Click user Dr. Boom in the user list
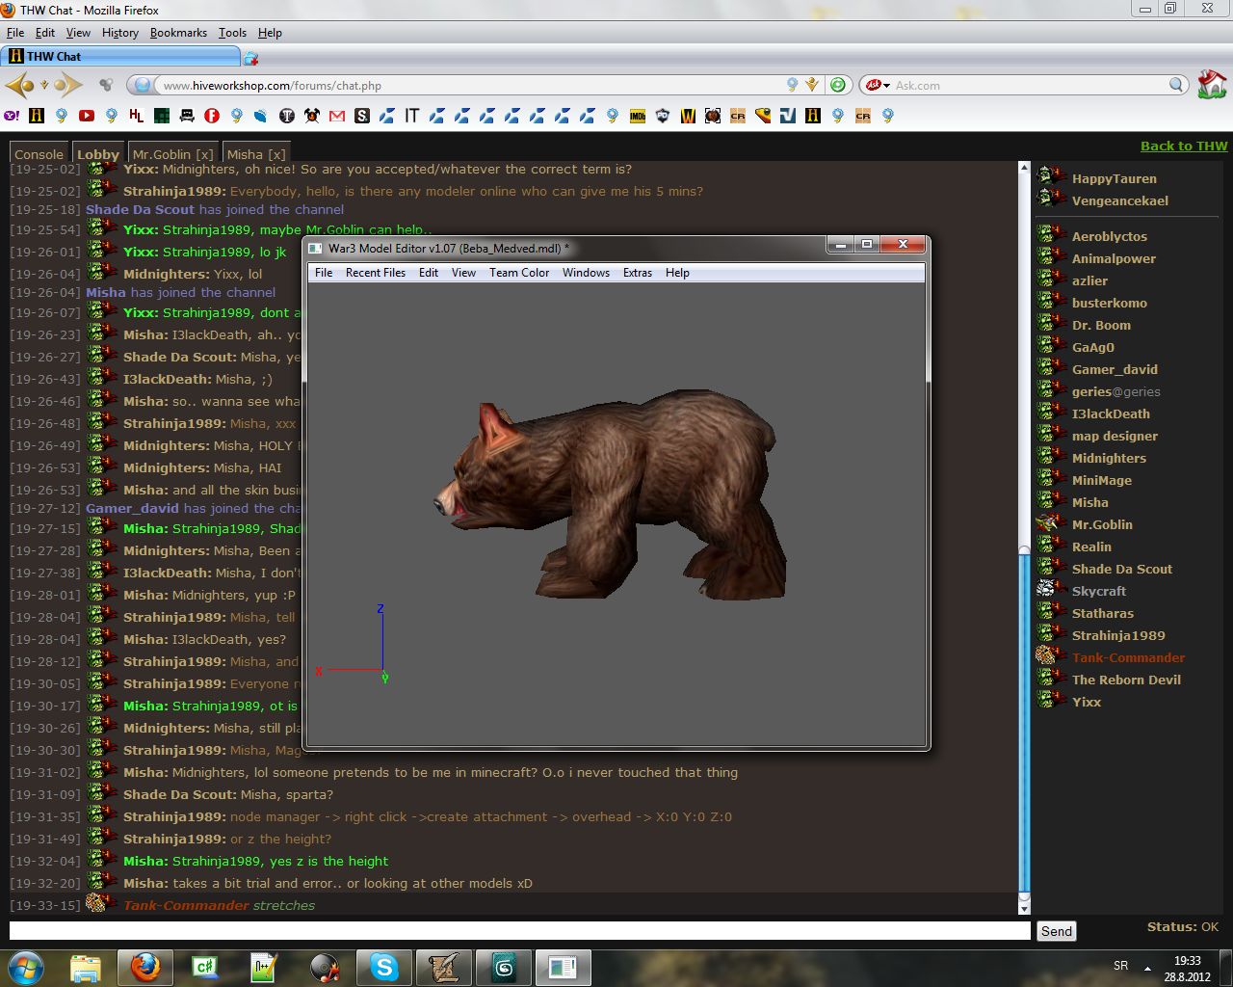 pyautogui.click(x=1101, y=325)
